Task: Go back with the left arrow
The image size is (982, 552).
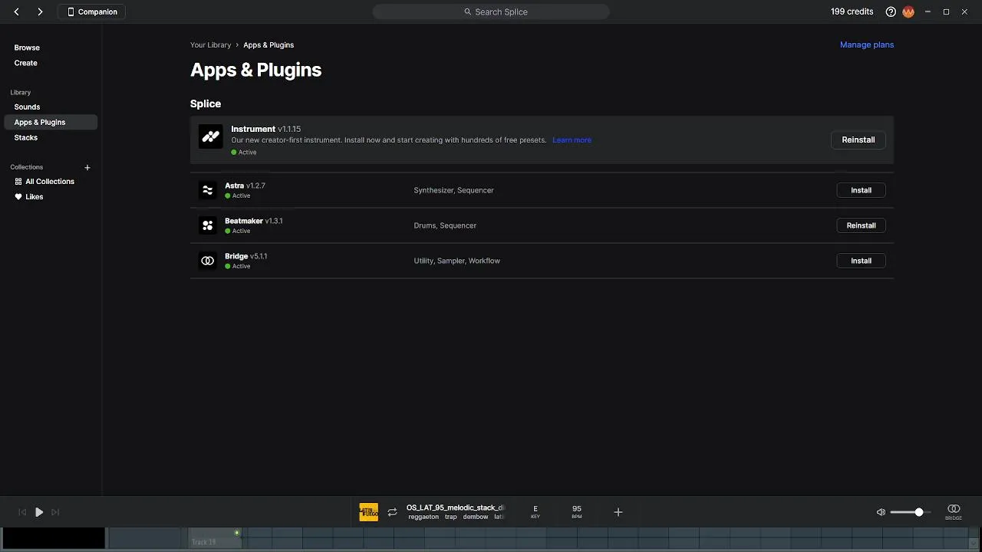Action: pos(17,11)
